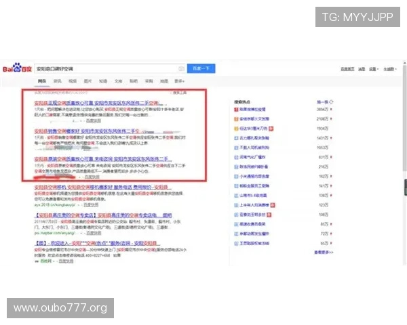Expand the 更多 tab menu
Viewport: 407px width, 325px height.
tap(180, 81)
